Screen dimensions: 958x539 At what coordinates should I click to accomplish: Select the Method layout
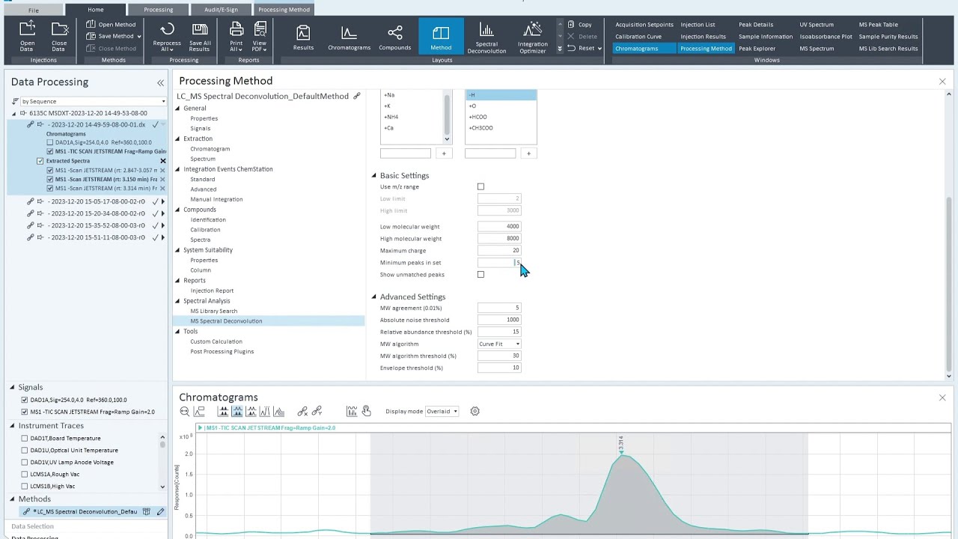[x=441, y=37]
